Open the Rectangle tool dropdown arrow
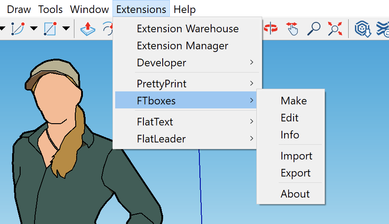 click(66, 29)
